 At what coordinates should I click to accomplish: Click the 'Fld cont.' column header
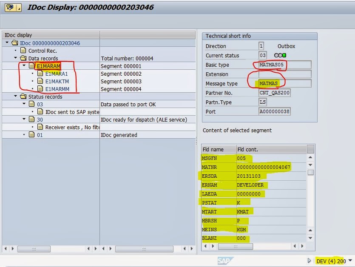pos(271,150)
